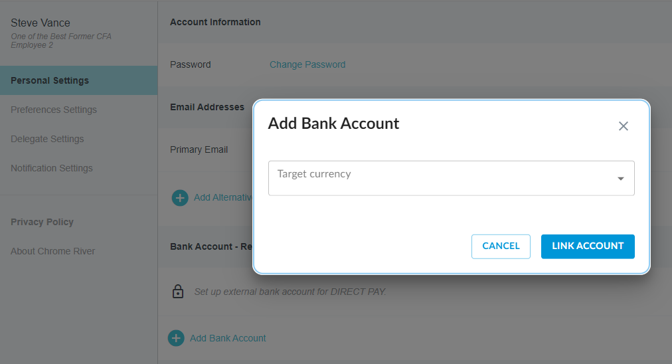
Task: Close the Add Bank Account dialog
Action: [623, 126]
